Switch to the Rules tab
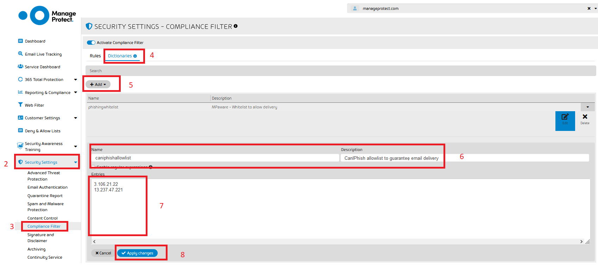The width and height of the screenshot is (598, 265). pos(95,56)
